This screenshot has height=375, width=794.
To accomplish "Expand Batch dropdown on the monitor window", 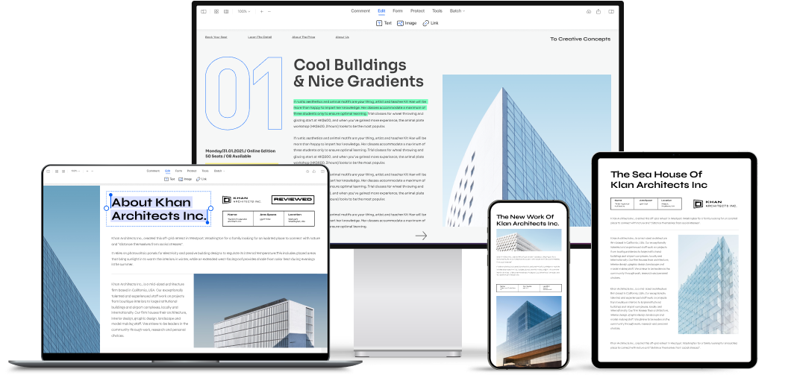I will click(457, 10).
